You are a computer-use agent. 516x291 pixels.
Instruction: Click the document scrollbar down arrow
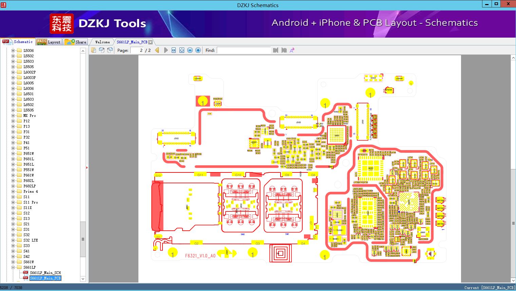(513, 280)
